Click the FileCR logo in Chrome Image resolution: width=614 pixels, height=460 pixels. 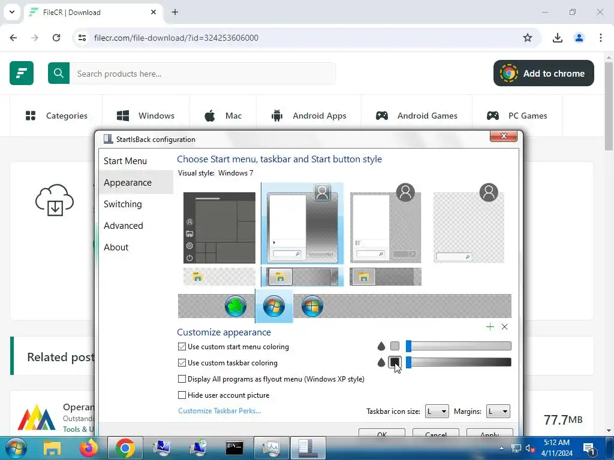(22, 72)
